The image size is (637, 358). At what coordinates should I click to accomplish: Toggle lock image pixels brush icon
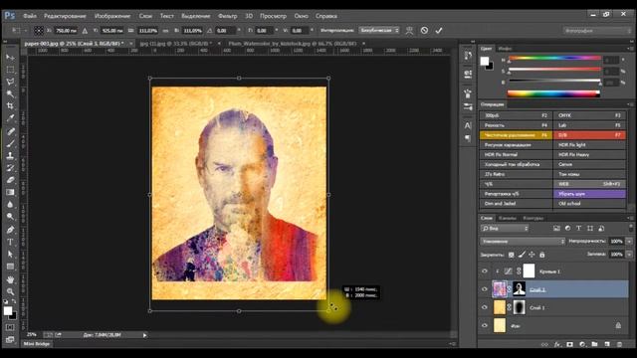(x=522, y=255)
